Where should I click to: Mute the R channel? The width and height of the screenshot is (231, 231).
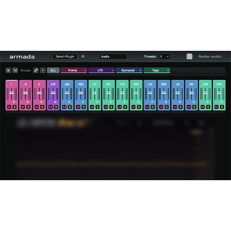click(23, 107)
